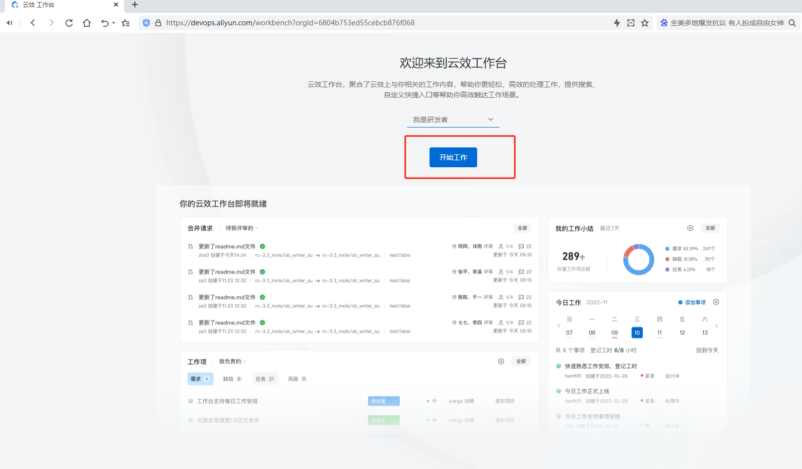Click the 任务 6.22% legend dot
This screenshot has height=469, width=802.
click(x=667, y=269)
